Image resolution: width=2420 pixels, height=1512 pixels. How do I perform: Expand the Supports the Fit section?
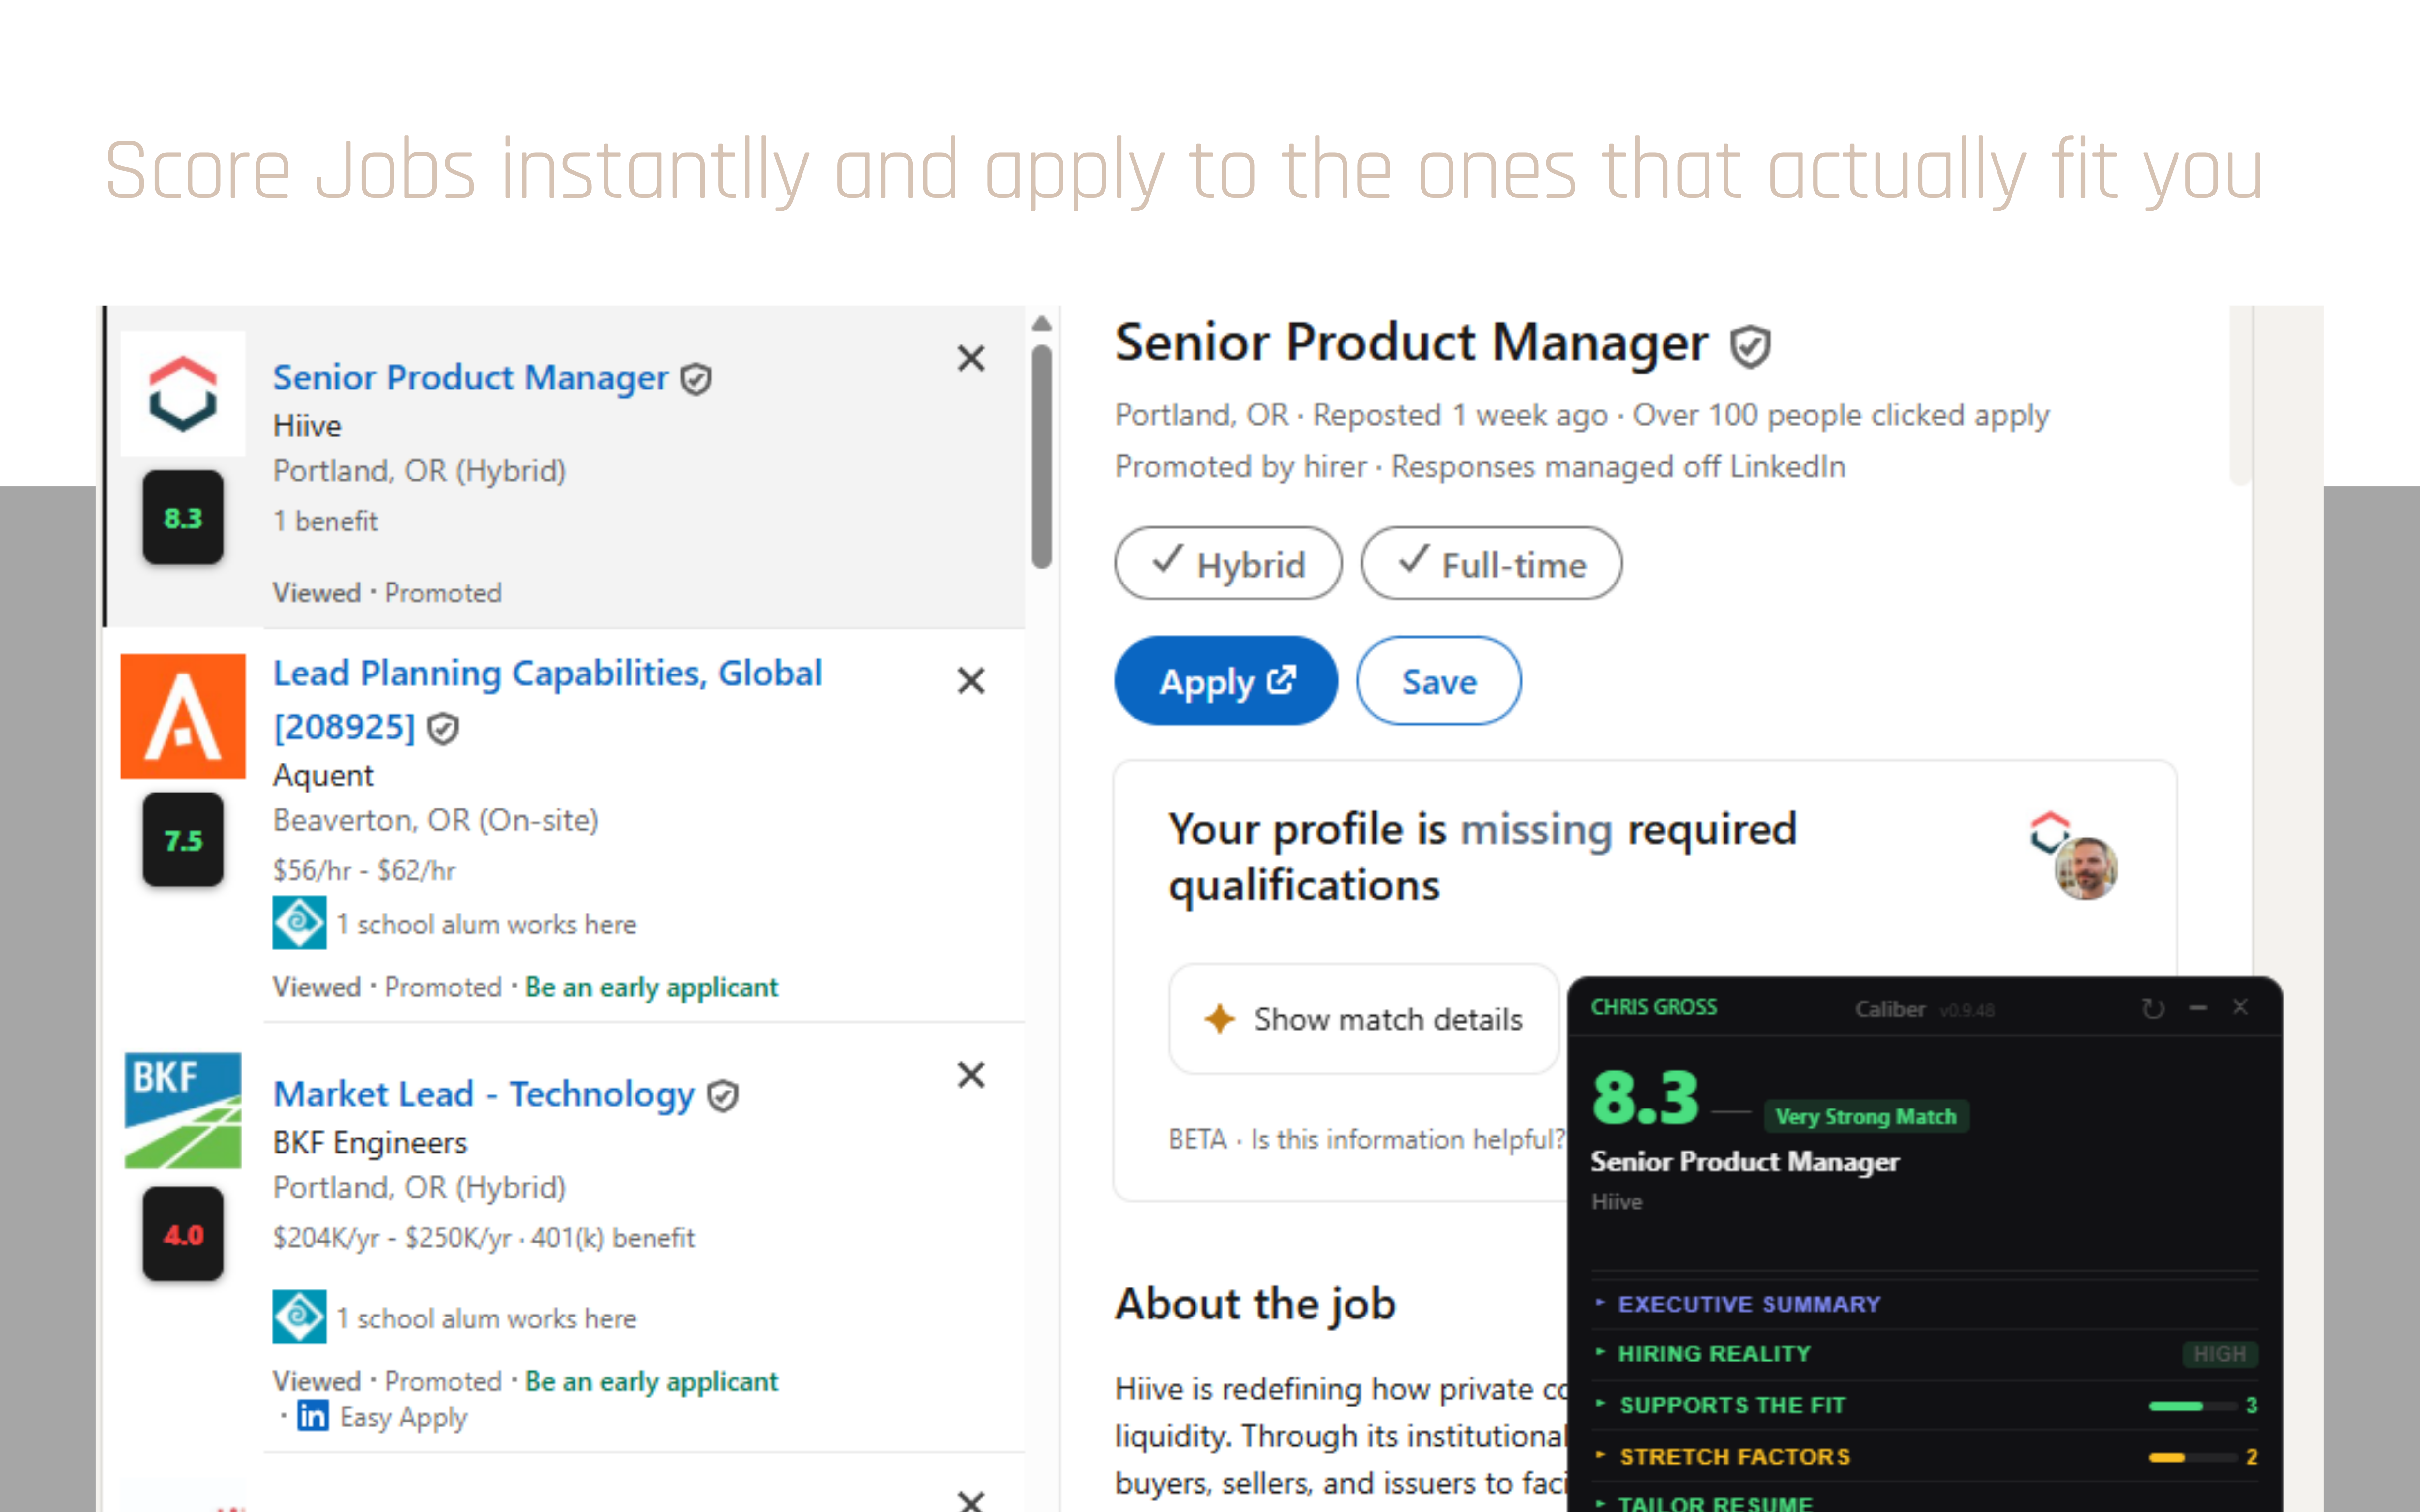click(1731, 1405)
